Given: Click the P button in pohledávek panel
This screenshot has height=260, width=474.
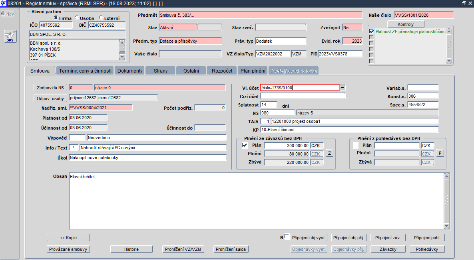Looking at the screenshot, I should 440,153.
